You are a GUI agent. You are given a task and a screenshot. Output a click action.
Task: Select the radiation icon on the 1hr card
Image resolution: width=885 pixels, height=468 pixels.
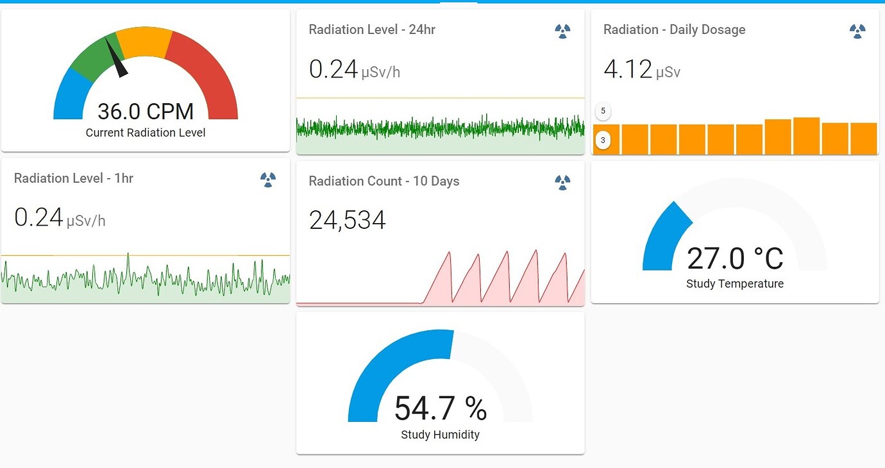coord(267,180)
